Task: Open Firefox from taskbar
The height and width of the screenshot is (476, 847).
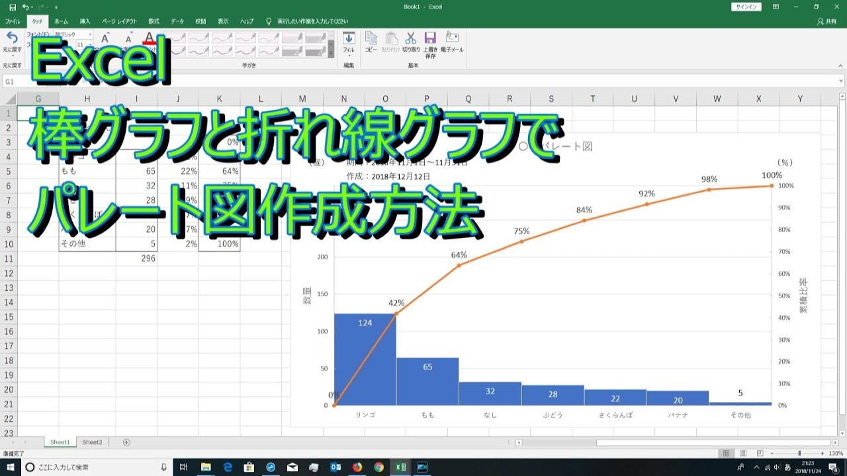Action: [357, 467]
